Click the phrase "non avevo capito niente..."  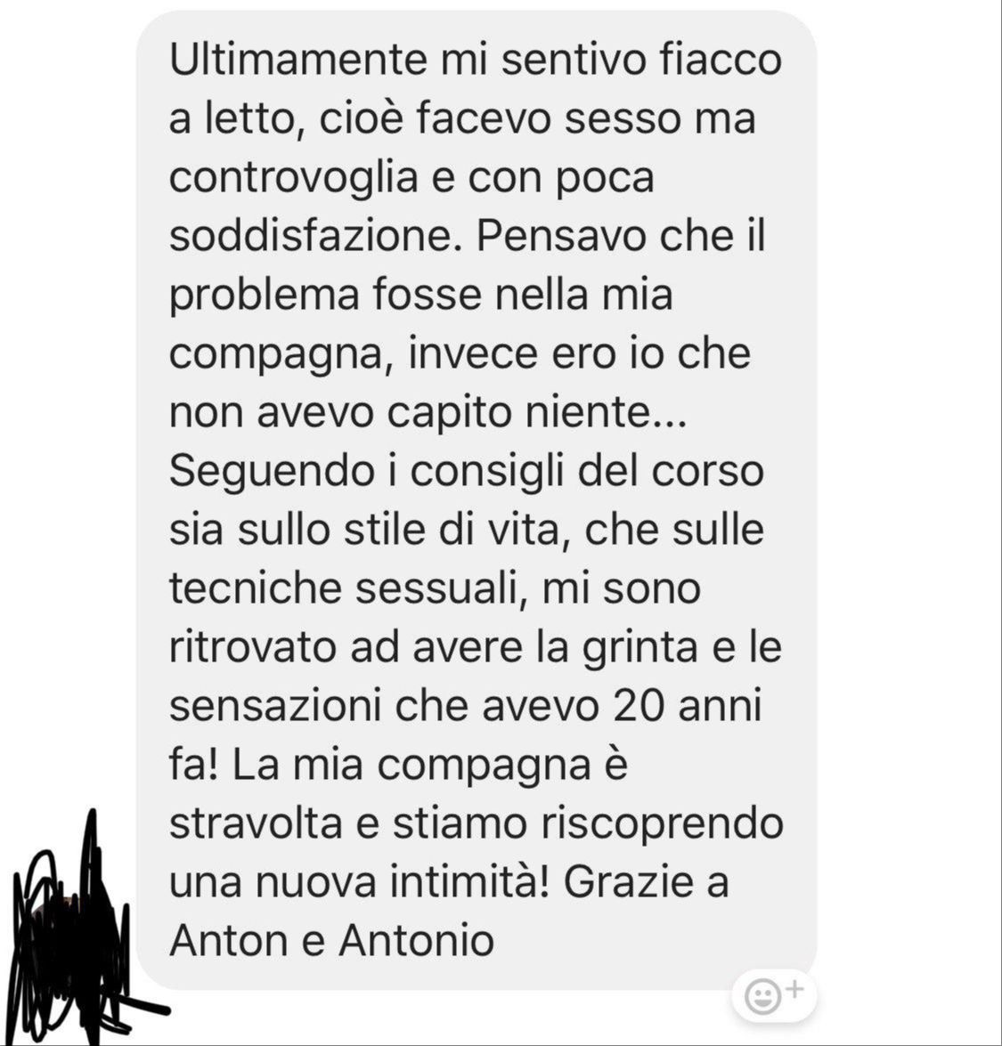[428, 411]
